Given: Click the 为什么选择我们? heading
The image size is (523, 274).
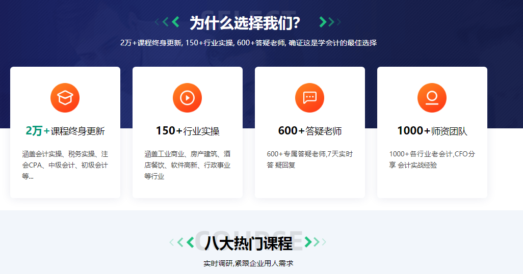Looking at the screenshot, I should pyautogui.click(x=245, y=23).
